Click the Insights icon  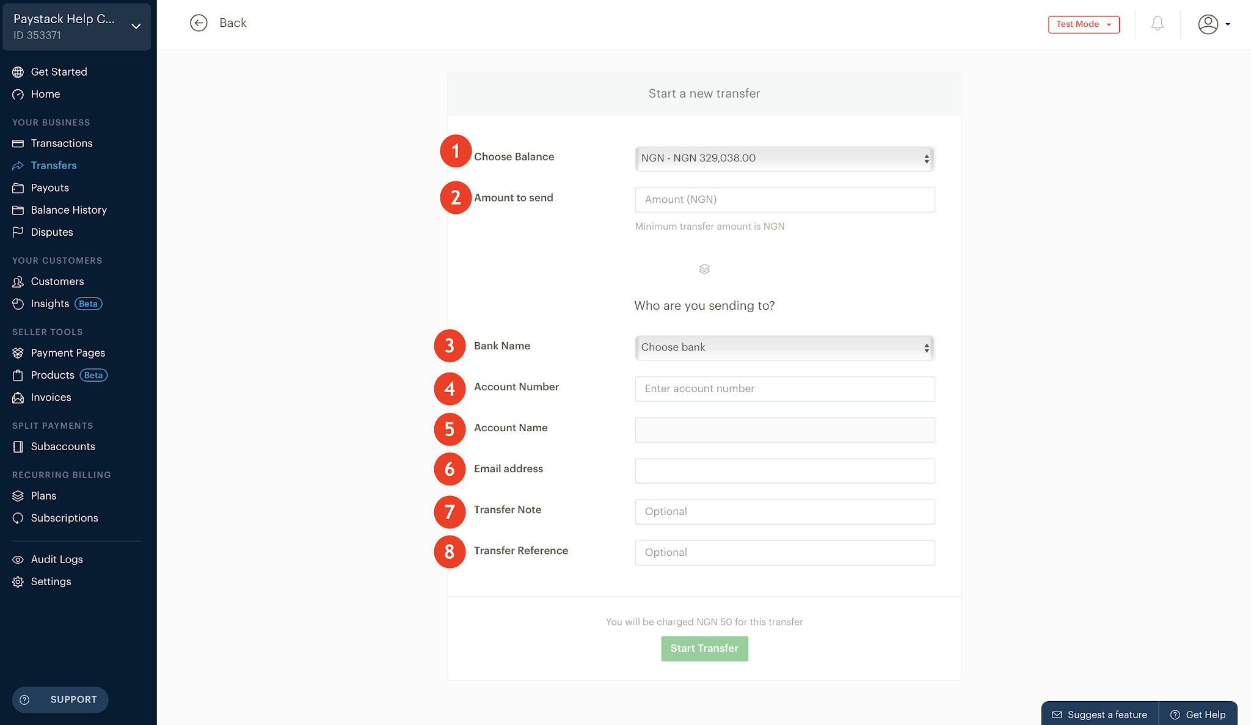tap(18, 304)
